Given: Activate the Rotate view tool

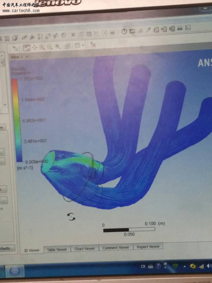Looking at the screenshot, I should coord(27,48).
